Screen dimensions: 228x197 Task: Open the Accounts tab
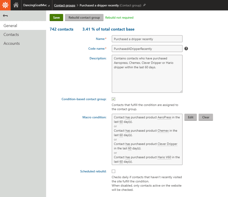23,43
